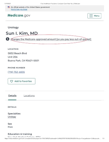Click the Specialties heading
Image resolution: width=109 pixels, height=142 pixels.
pos(14,114)
